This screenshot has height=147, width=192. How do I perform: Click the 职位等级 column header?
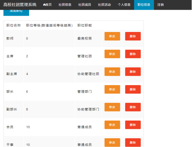[x=49, y=25]
